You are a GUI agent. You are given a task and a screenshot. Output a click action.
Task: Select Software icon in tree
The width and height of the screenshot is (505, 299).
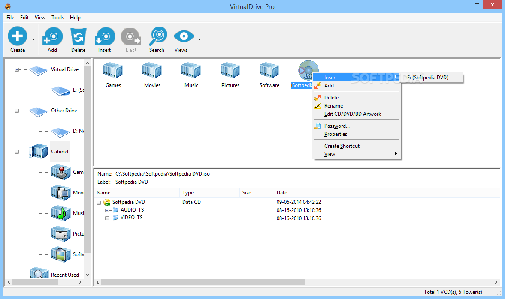tap(60, 254)
